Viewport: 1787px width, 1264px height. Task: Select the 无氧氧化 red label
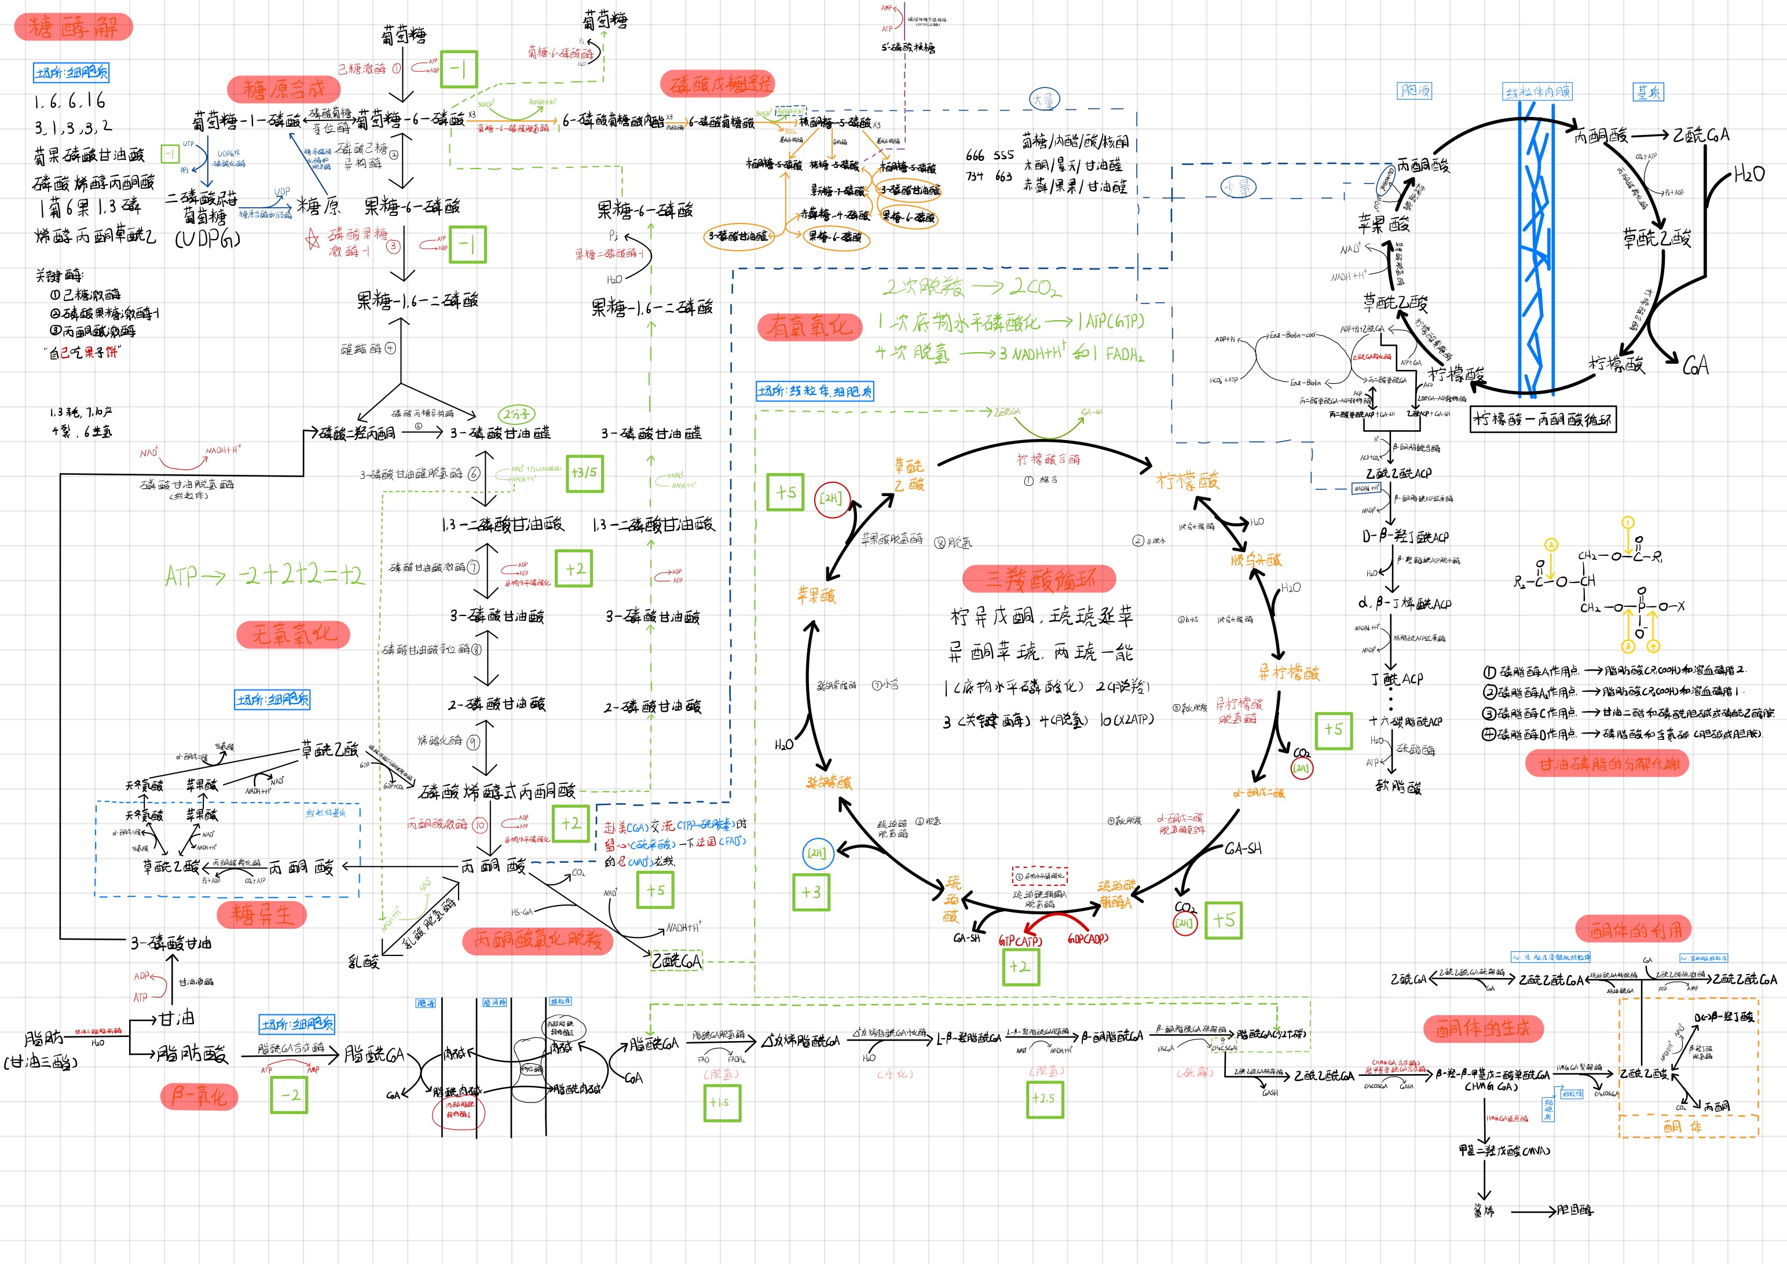pos(292,635)
